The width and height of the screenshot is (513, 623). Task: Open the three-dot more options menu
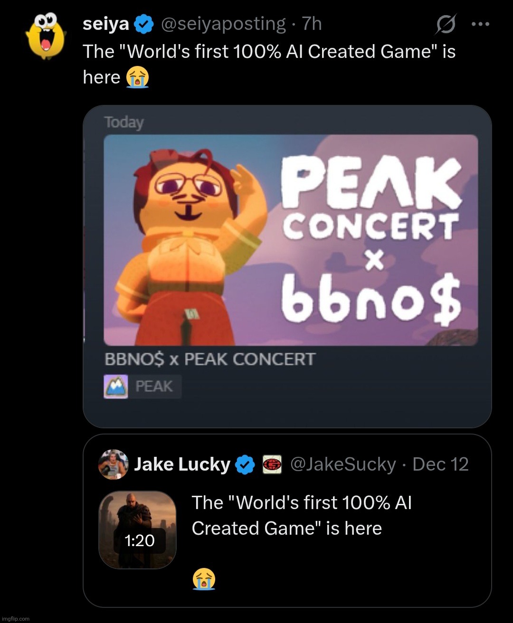(480, 24)
